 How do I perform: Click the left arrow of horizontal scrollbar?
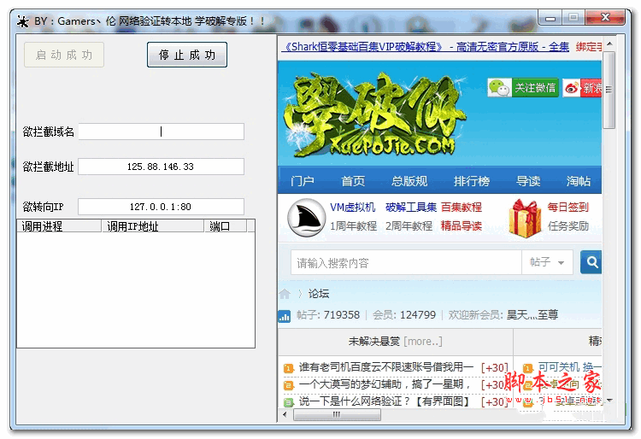tap(285, 415)
